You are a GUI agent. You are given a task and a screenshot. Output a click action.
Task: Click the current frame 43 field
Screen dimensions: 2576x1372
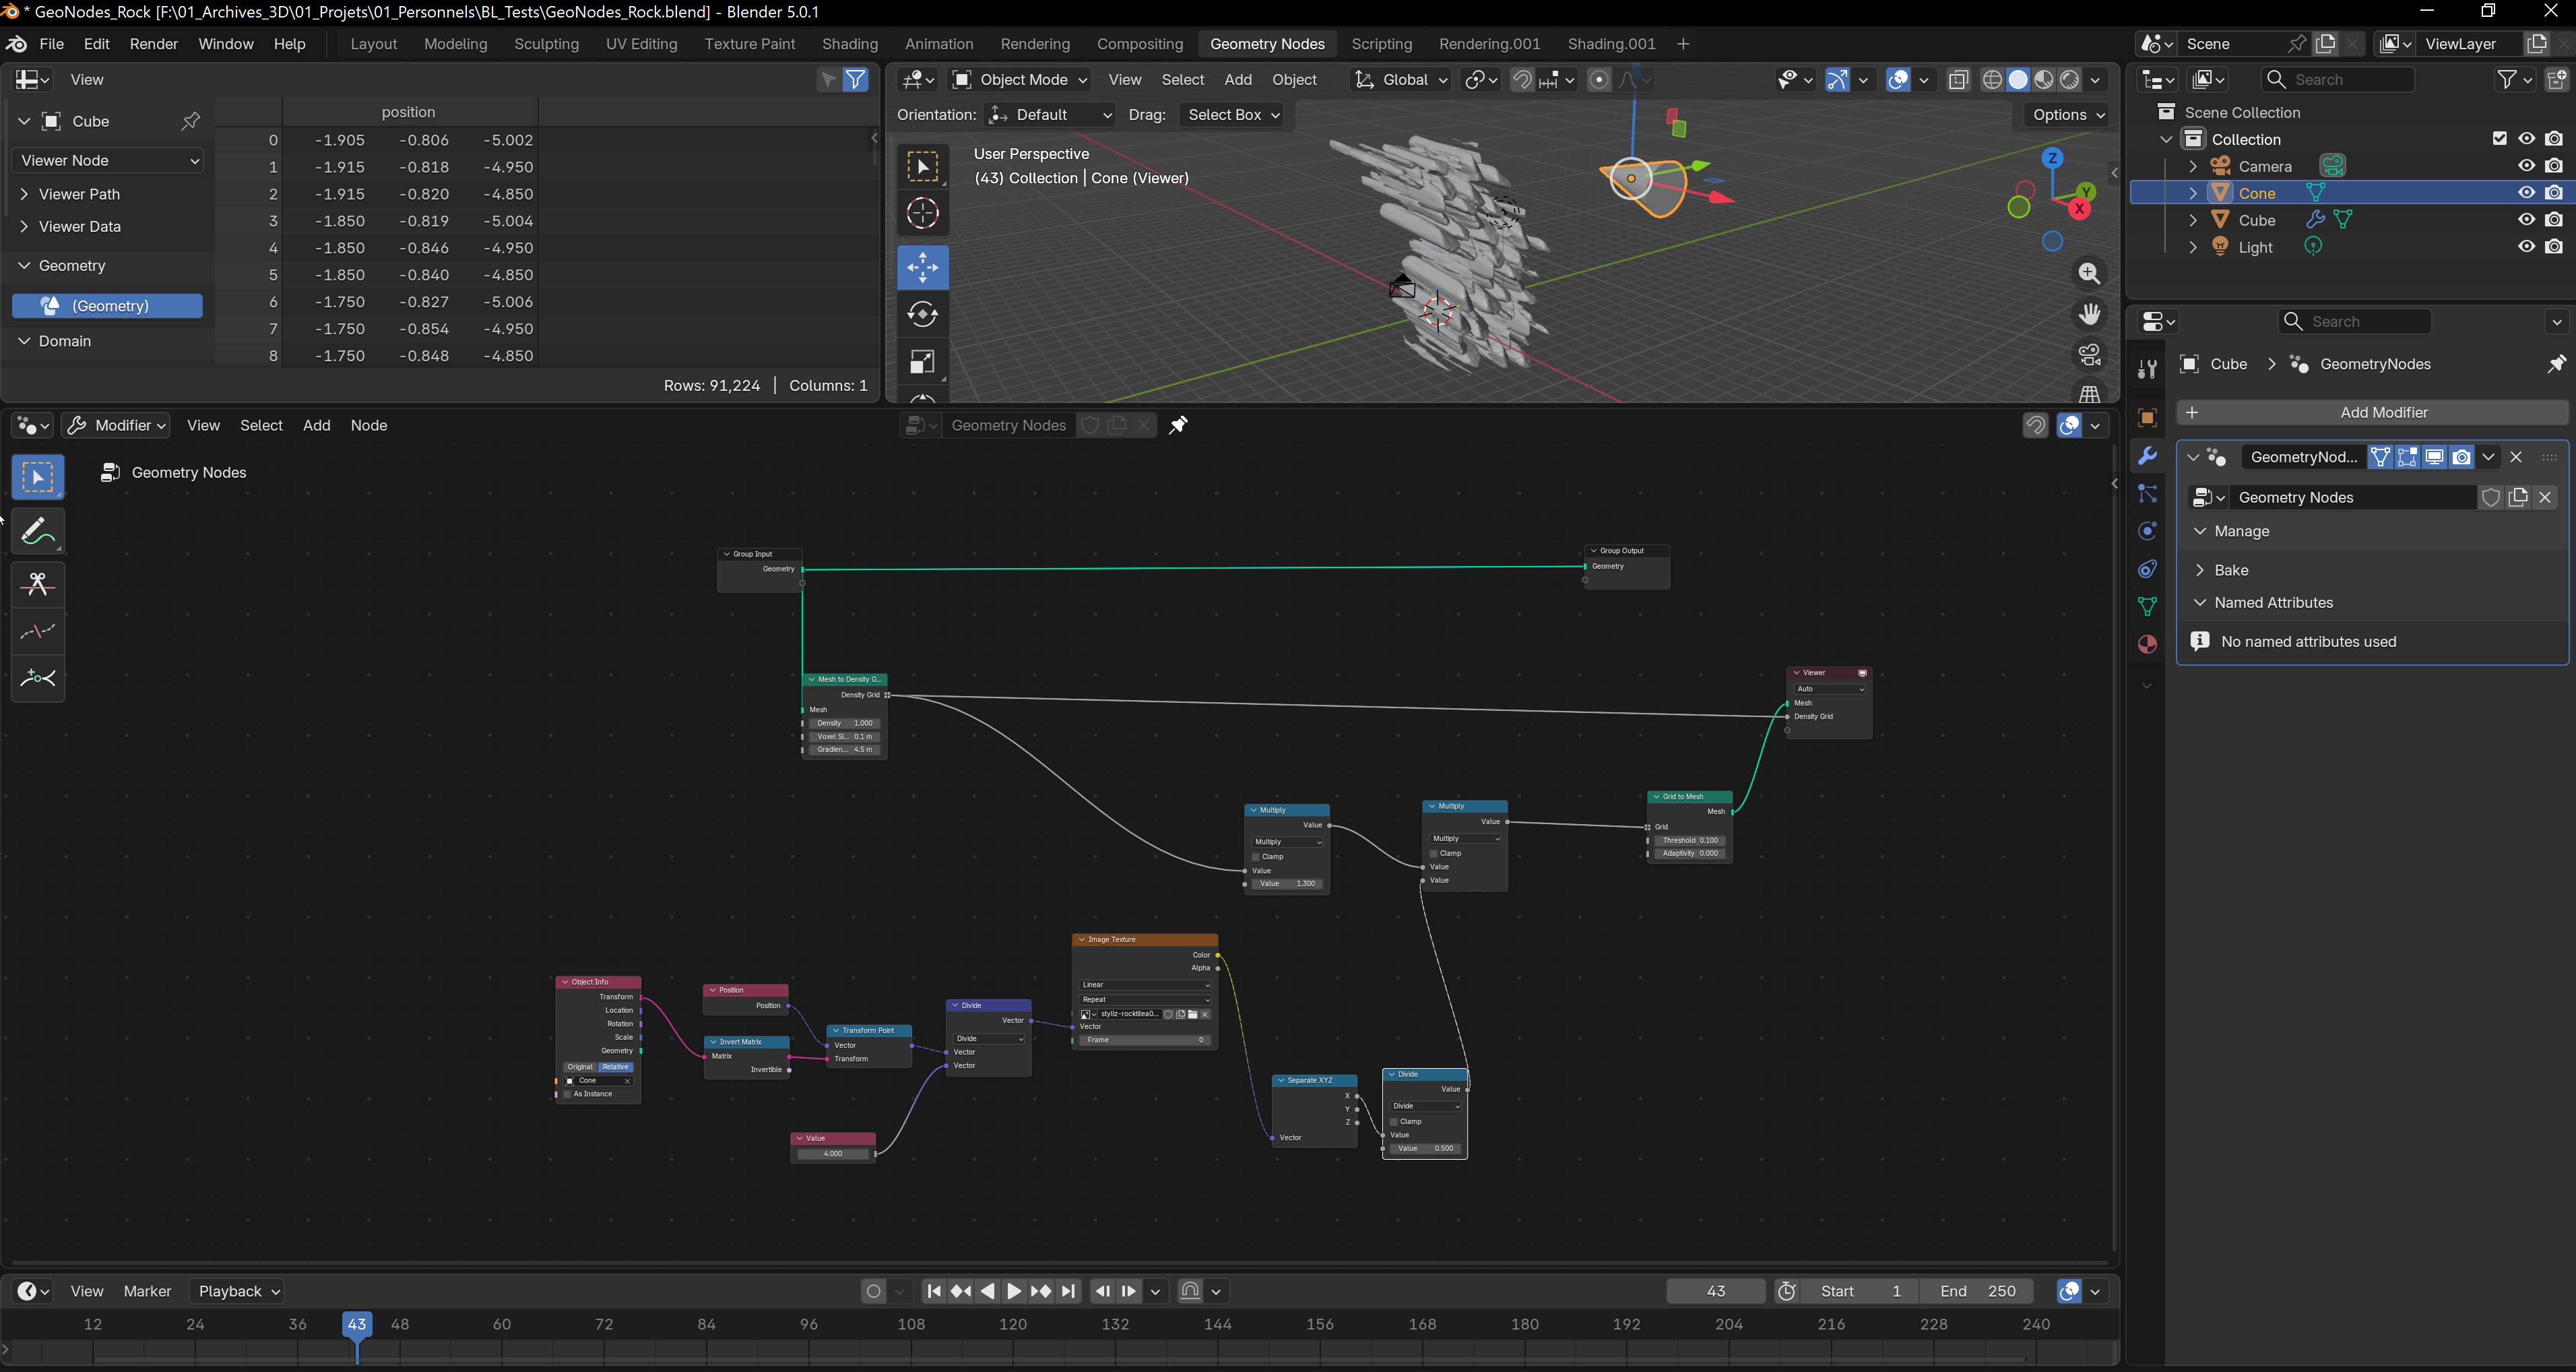[1716, 1291]
